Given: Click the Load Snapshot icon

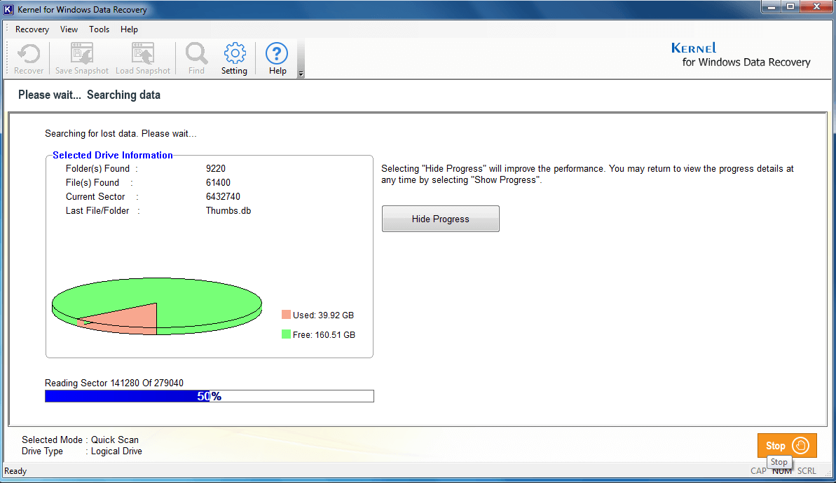Looking at the screenshot, I should (143, 59).
